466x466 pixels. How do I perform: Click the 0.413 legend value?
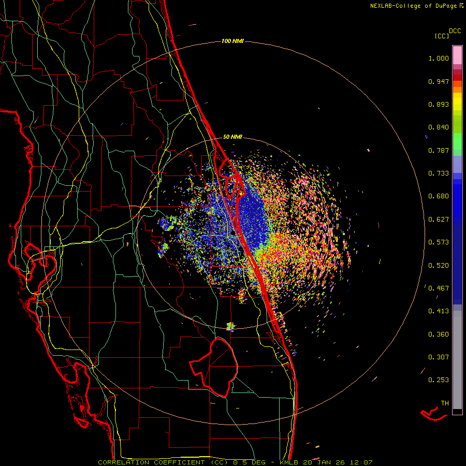pyautogui.click(x=439, y=311)
